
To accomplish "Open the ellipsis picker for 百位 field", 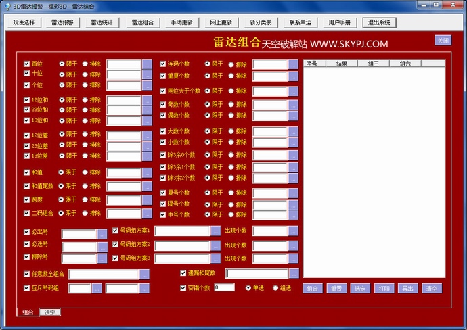I will point(147,64).
